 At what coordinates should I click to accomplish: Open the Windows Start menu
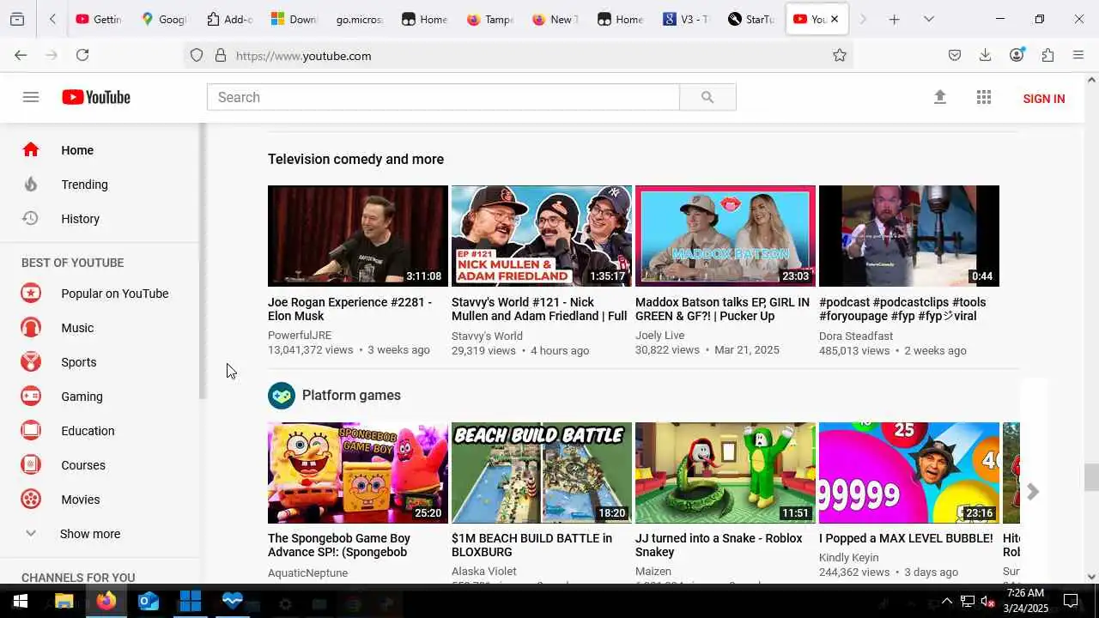20,602
